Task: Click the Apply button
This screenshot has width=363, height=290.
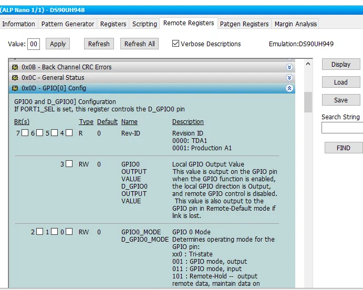Action: 58,44
